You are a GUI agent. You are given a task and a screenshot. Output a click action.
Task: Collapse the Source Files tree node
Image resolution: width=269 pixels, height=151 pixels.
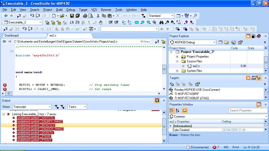tap(177, 61)
